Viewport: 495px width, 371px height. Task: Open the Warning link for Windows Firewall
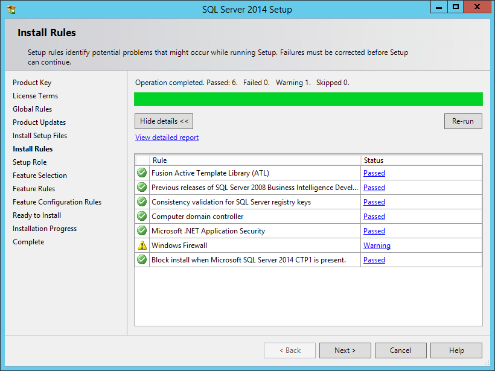tap(377, 246)
